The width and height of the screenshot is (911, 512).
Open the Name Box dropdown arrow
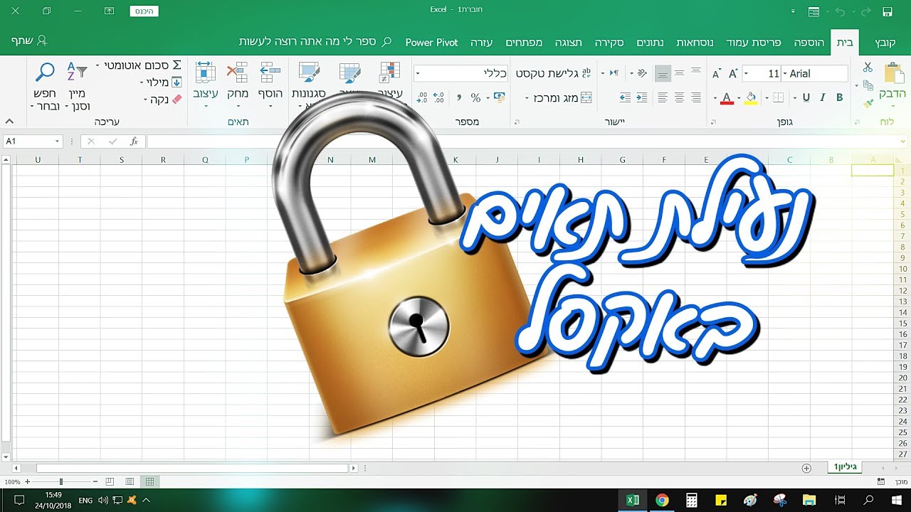57,142
